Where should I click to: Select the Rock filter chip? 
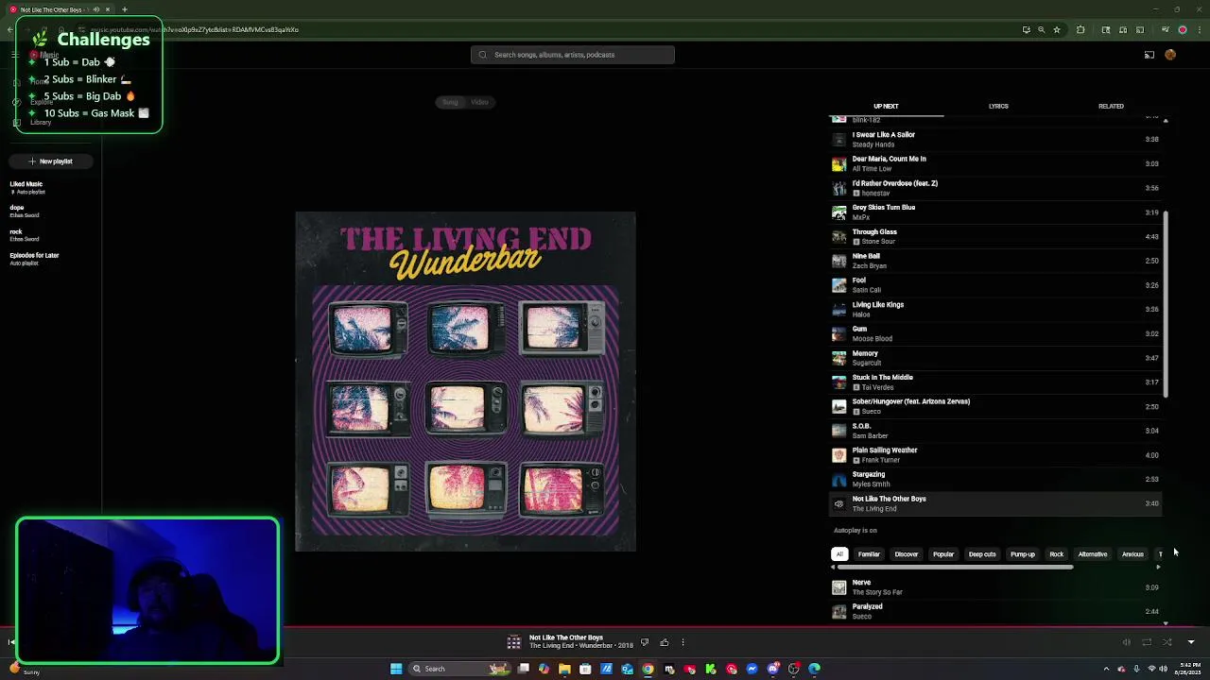[1057, 554]
